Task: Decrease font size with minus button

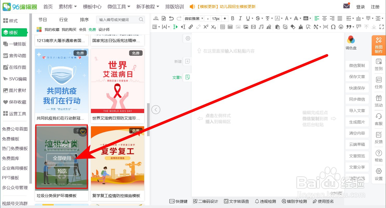Action: click(208, 18)
